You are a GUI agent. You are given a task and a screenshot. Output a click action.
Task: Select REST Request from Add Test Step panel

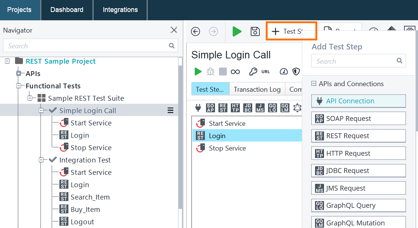tap(358, 136)
